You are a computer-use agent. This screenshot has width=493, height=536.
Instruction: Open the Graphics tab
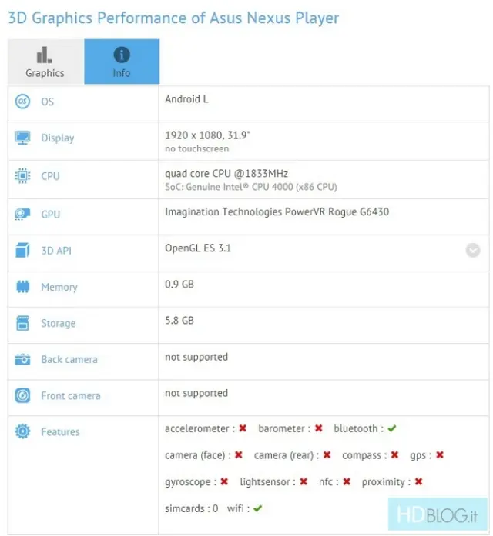45,62
